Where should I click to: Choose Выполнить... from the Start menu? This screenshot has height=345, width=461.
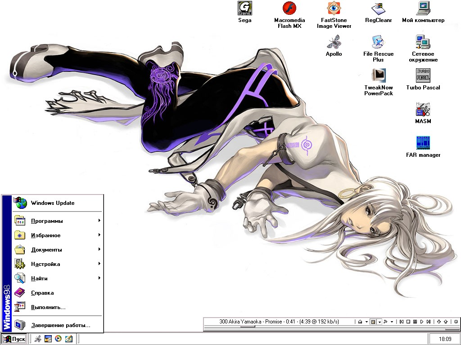pos(48,307)
